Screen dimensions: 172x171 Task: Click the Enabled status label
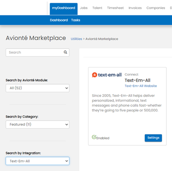103,138
